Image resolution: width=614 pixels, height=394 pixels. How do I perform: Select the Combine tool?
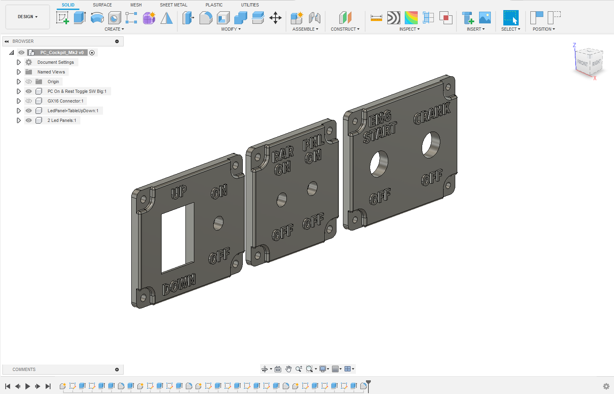[x=240, y=18]
